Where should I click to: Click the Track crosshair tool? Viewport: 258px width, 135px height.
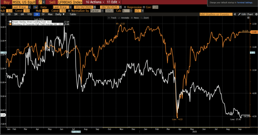coord(112,18)
